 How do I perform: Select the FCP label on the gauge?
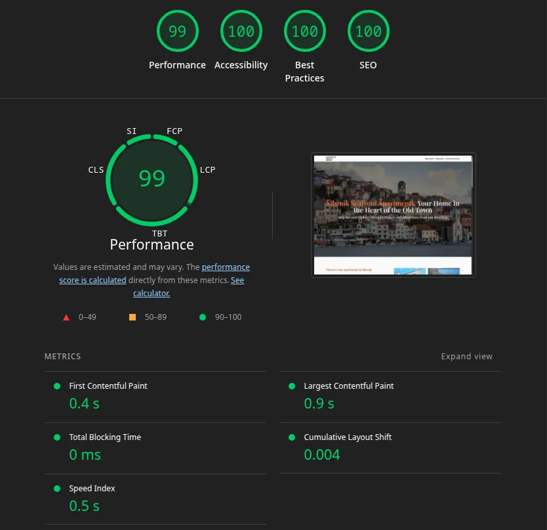tap(174, 131)
